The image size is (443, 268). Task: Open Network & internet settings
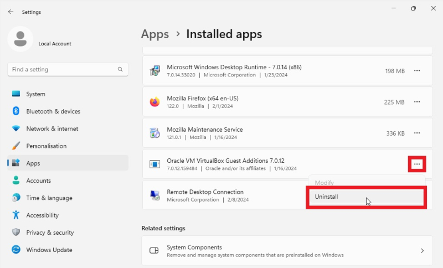pyautogui.click(x=68, y=128)
